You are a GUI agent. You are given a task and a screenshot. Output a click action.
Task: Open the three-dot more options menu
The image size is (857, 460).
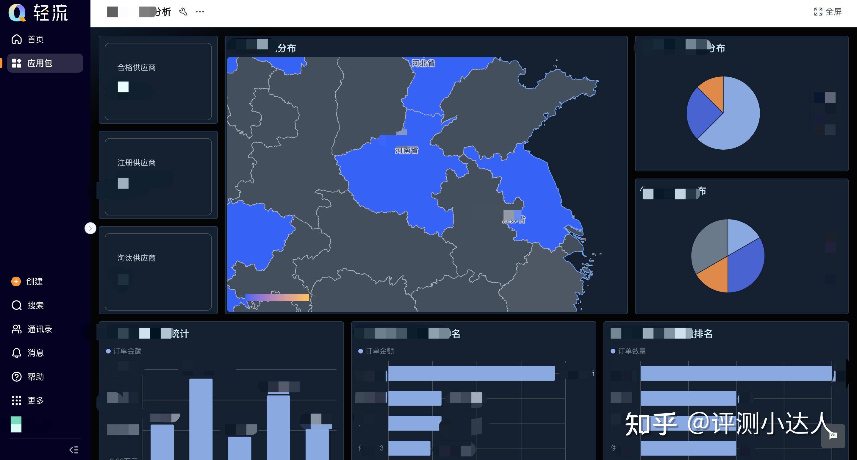[200, 12]
